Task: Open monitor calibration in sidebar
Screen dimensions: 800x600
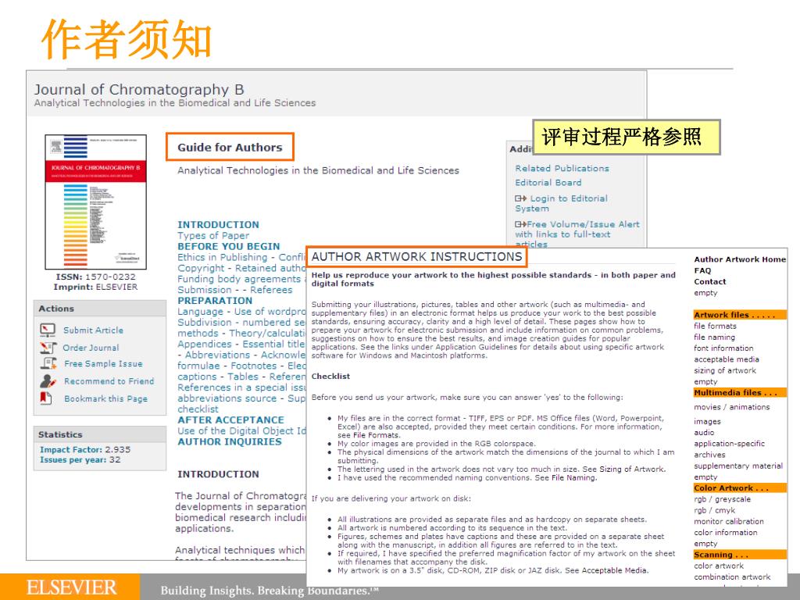Action: click(729, 521)
